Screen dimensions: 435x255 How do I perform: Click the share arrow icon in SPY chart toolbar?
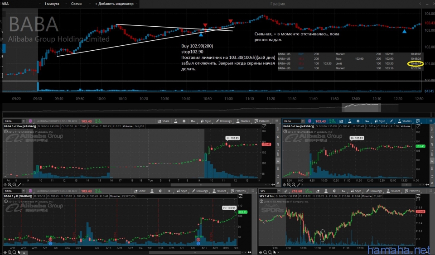(x=318, y=191)
